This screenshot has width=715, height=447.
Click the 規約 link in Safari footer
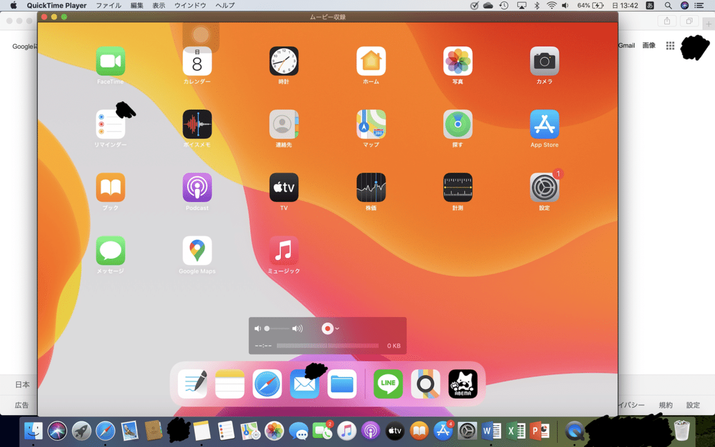coord(666,405)
